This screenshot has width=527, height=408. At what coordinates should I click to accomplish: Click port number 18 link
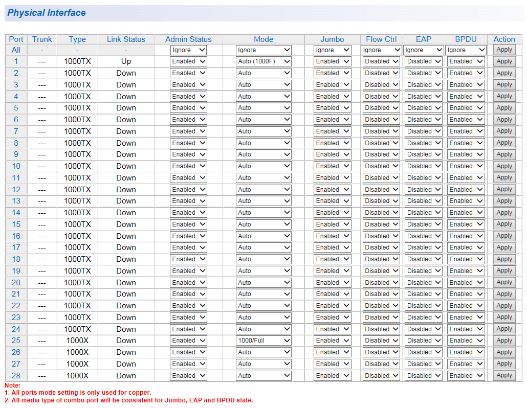[16, 259]
